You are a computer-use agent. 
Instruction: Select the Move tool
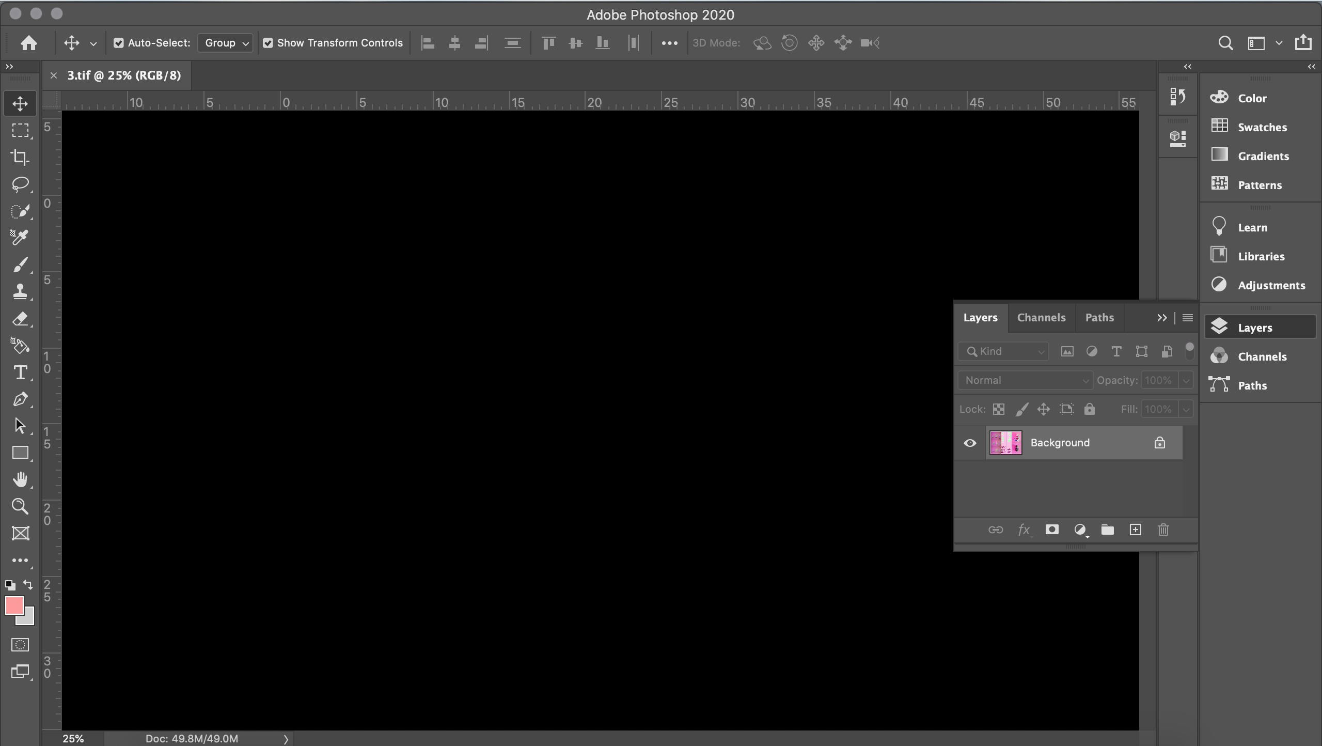(20, 103)
